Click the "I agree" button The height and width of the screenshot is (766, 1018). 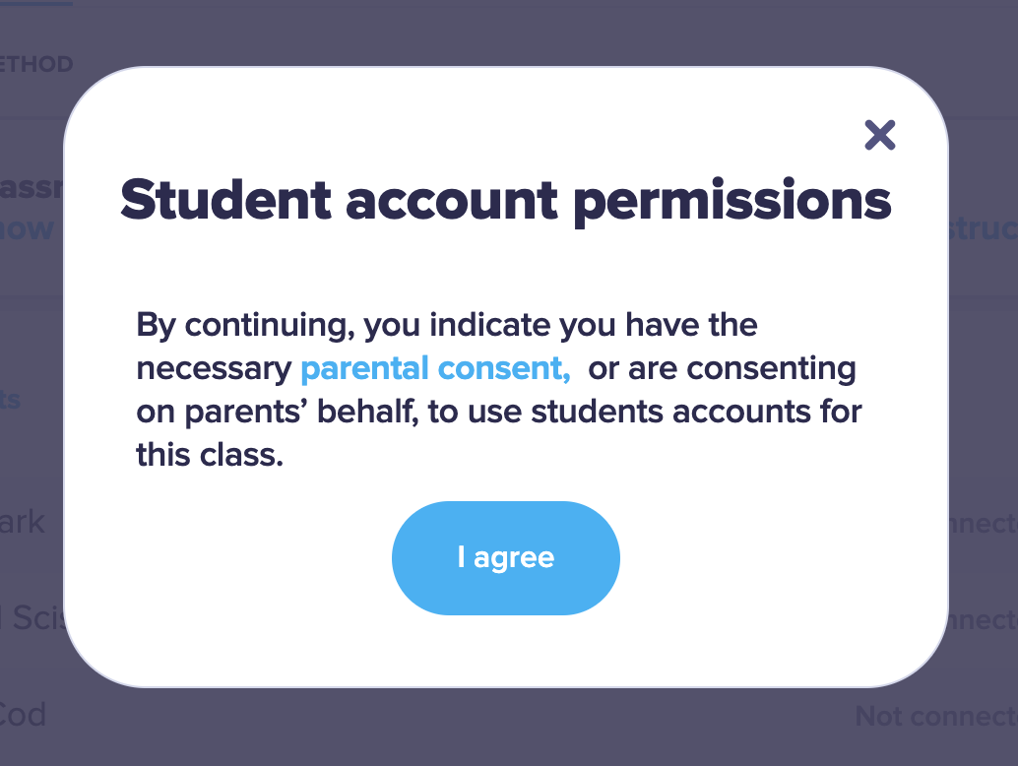coord(506,558)
